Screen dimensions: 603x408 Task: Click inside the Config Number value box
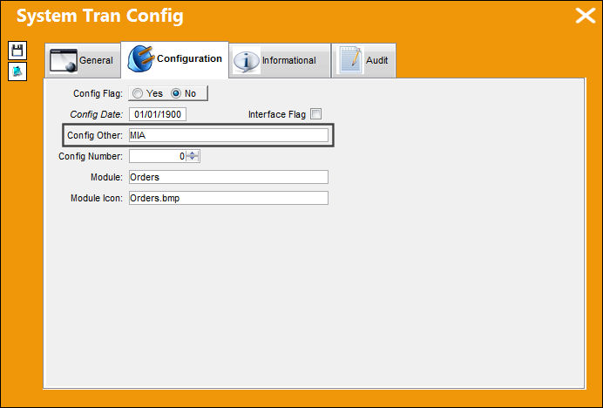point(158,156)
